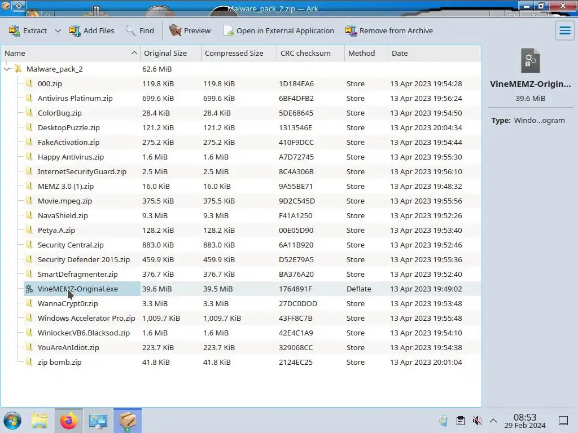Click the FakeActivation.zip file icon

pos(29,142)
